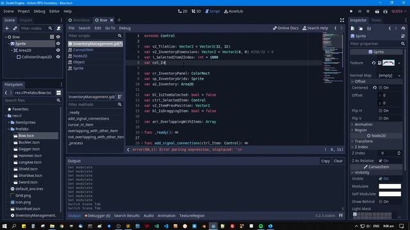This screenshot has height=230, width=410.
Task: Go to next script in history
Action: point(341,28)
